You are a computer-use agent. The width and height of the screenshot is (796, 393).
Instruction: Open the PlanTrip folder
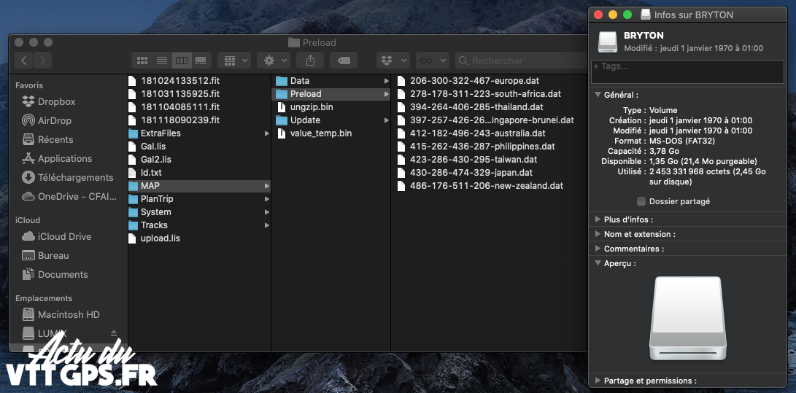pos(199,199)
